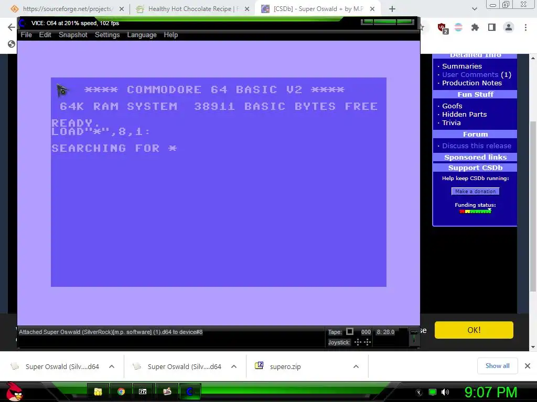Click the paint taskbar icon beside 7-Zip
This screenshot has height=402, width=537.
click(x=167, y=392)
